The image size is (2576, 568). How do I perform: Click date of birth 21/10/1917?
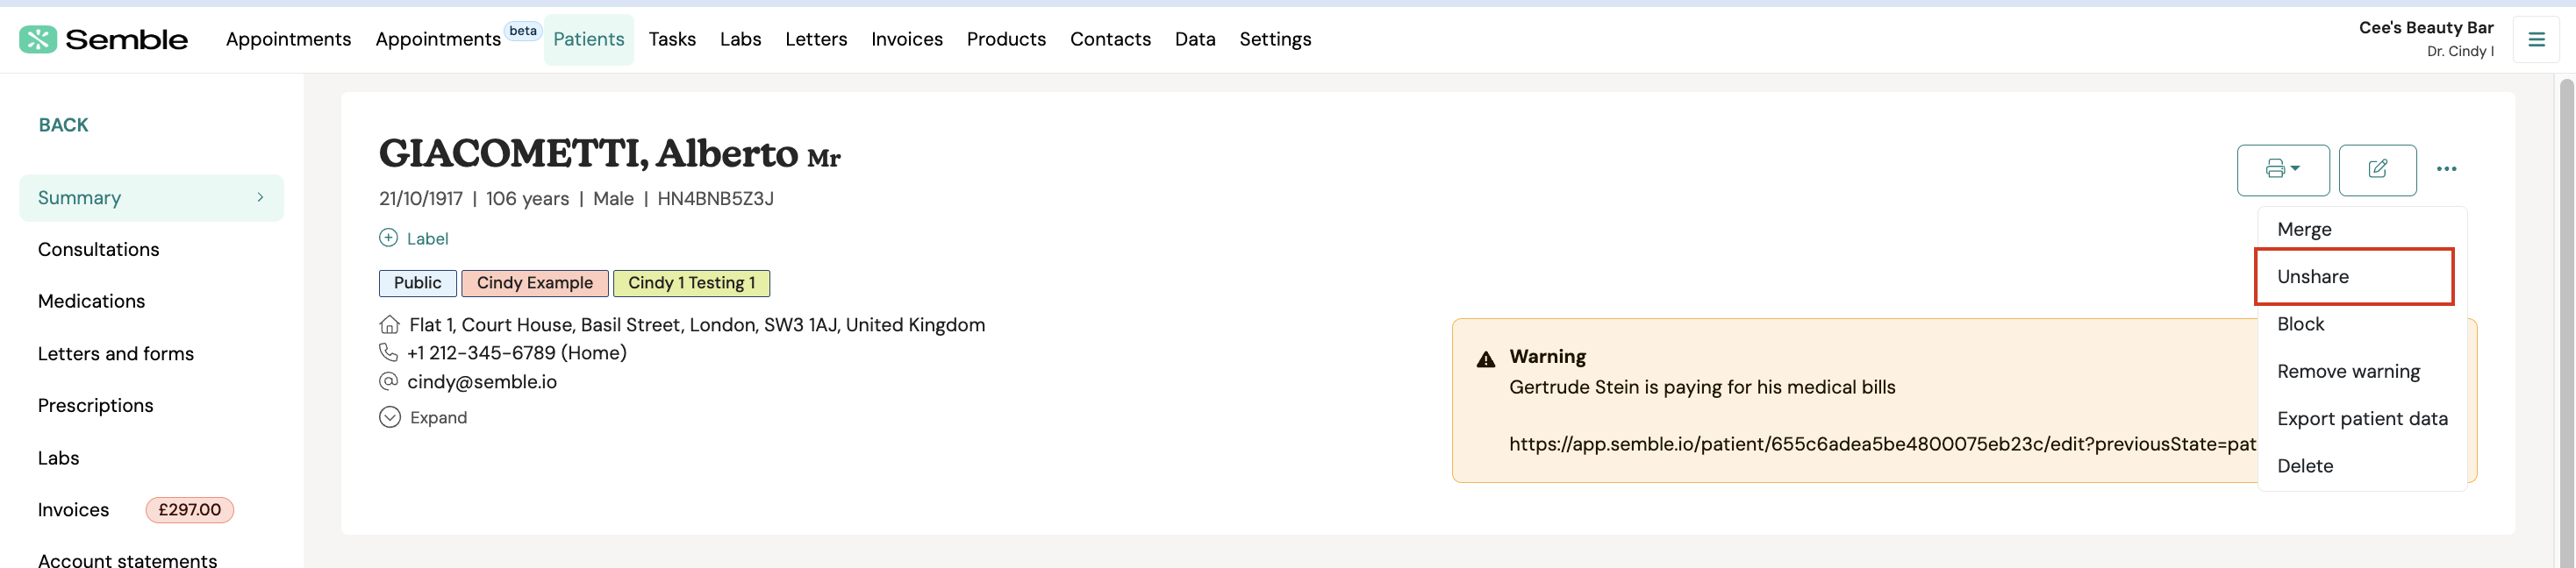[x=421, y=199]
